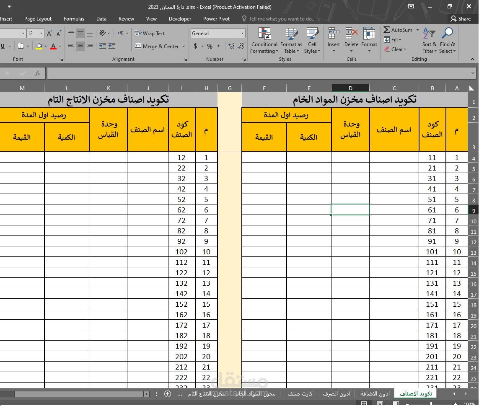Click the horizontal scrollbar right arrow
This screenshot has width=479, height=406.
(147, 394)
